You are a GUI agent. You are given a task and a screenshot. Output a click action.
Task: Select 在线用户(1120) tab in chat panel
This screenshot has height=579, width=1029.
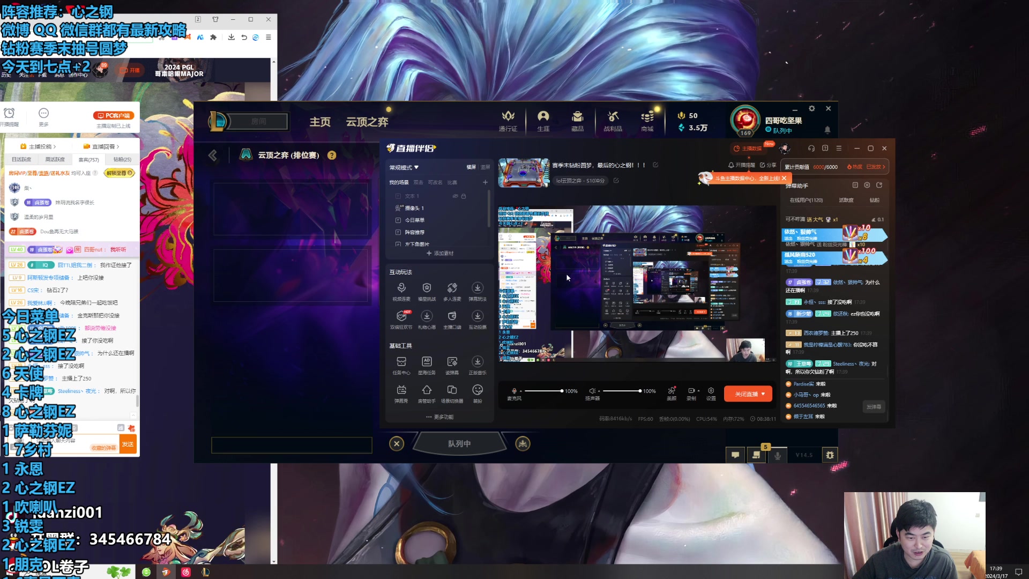tap(806, 200)
